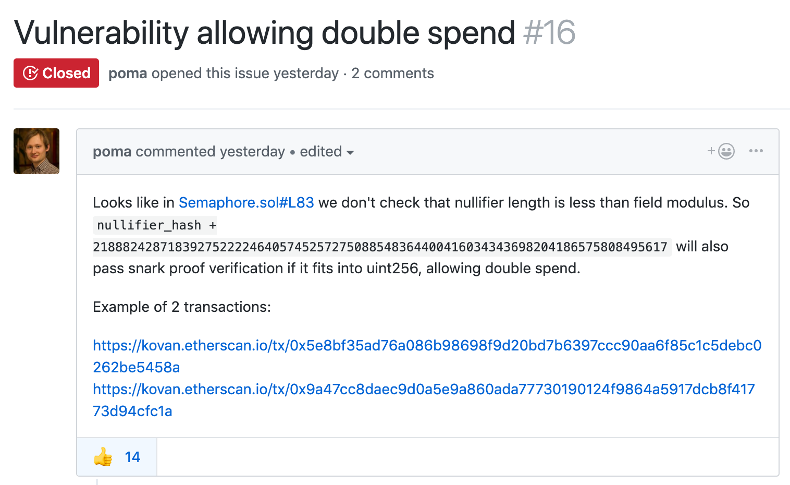Click the long field modulus number
Image resolution: width=790 pixels, height=485 pixels.
coord(380,247)
